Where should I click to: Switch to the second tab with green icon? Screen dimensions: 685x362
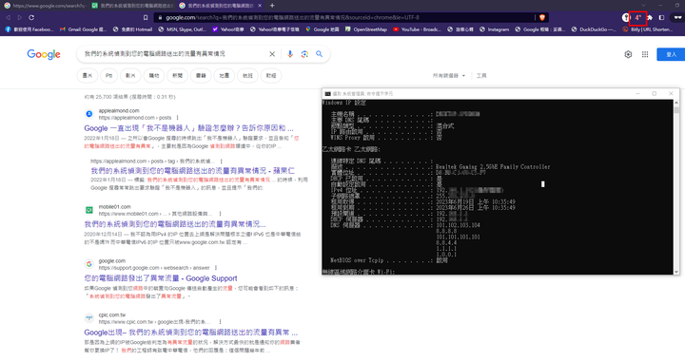tap(132, 6)
